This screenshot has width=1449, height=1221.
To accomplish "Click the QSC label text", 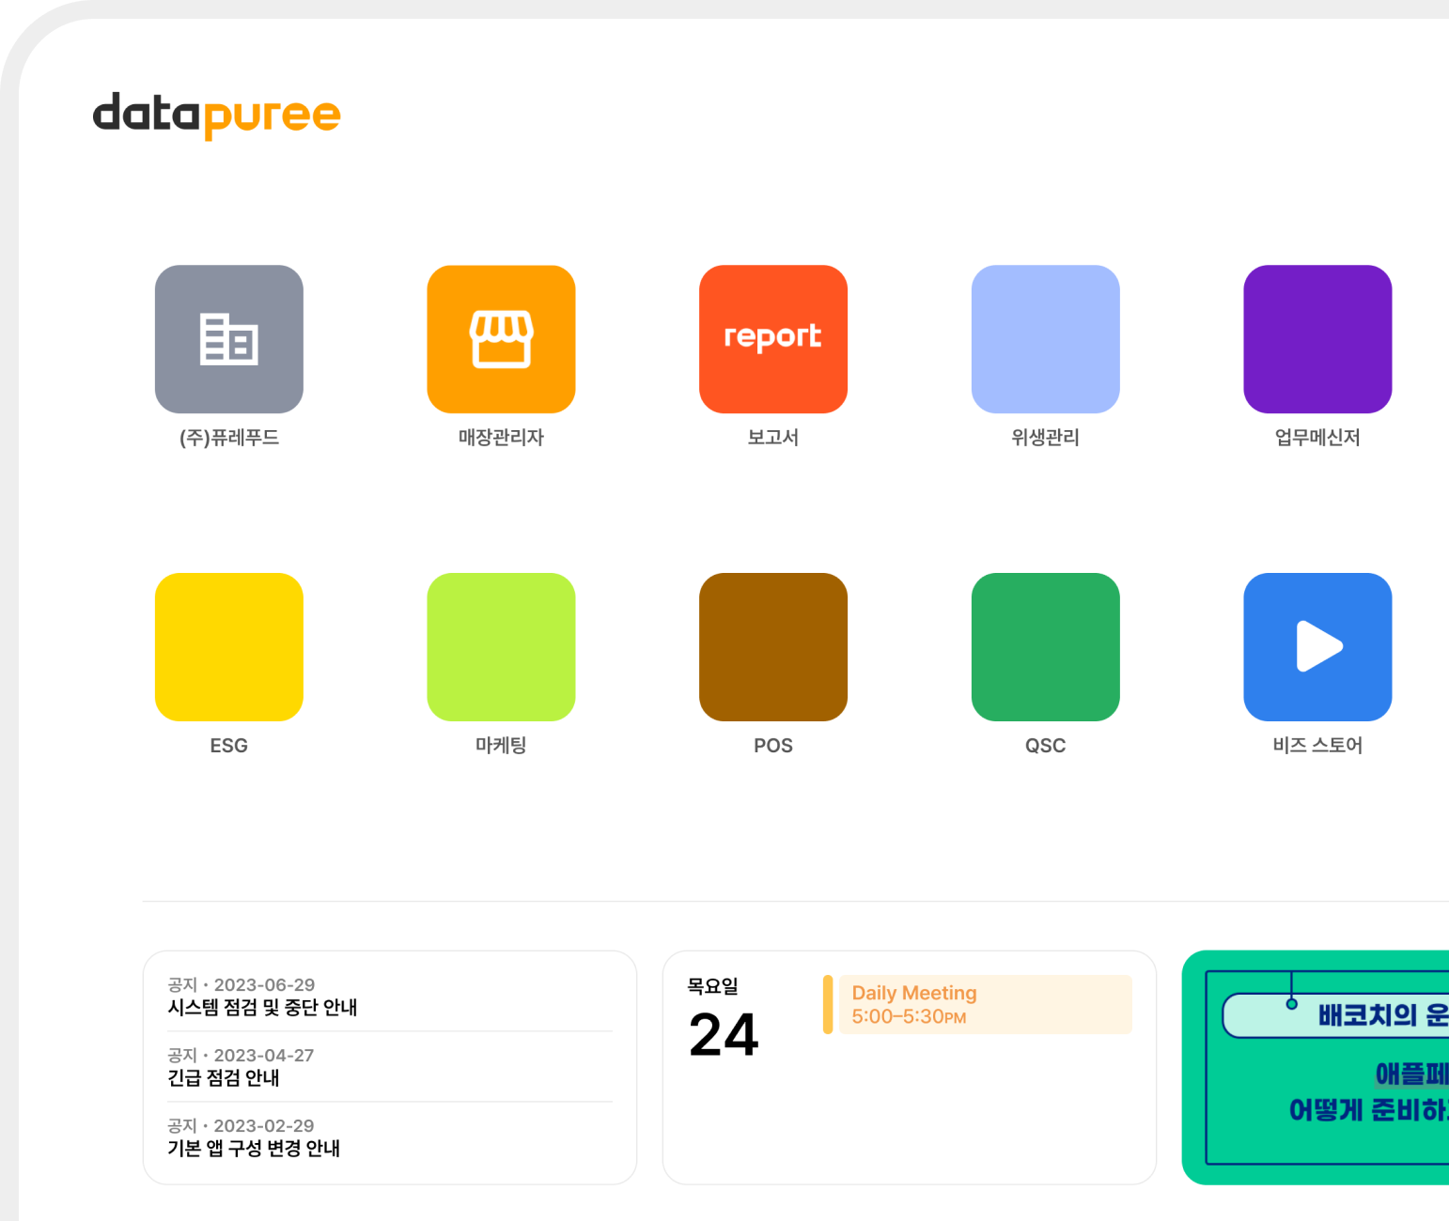I will pyautogui.click(x=1046, y=746).
